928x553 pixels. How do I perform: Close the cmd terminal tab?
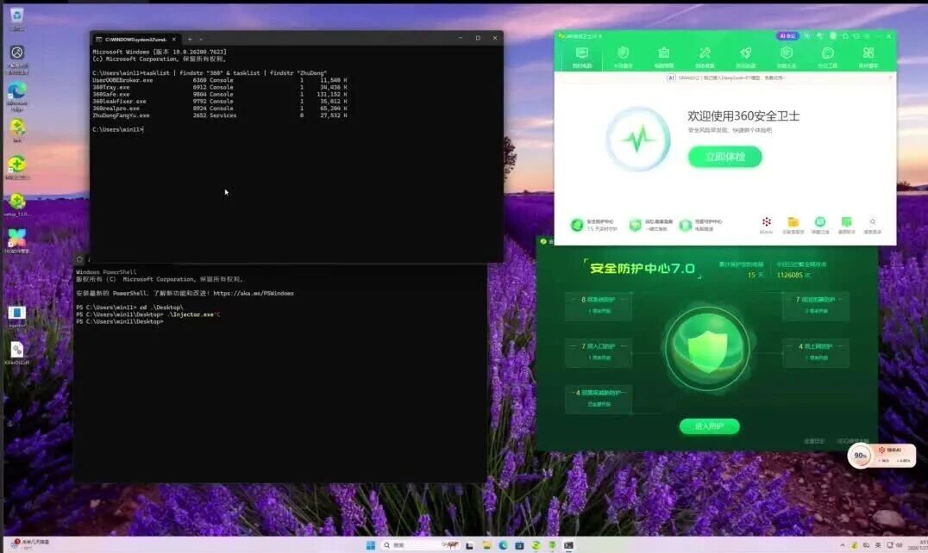tap(174, 39)
